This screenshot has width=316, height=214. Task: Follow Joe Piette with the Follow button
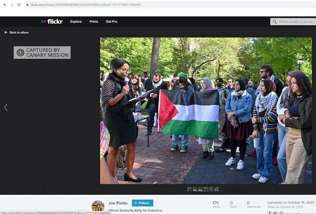[x=142, y=203]
